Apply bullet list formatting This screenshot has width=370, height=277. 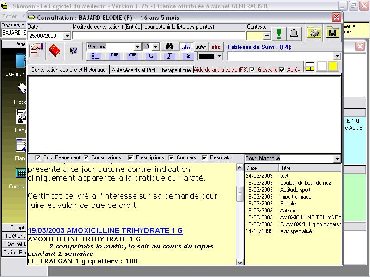pyautogui.click(x=96, y=56)
